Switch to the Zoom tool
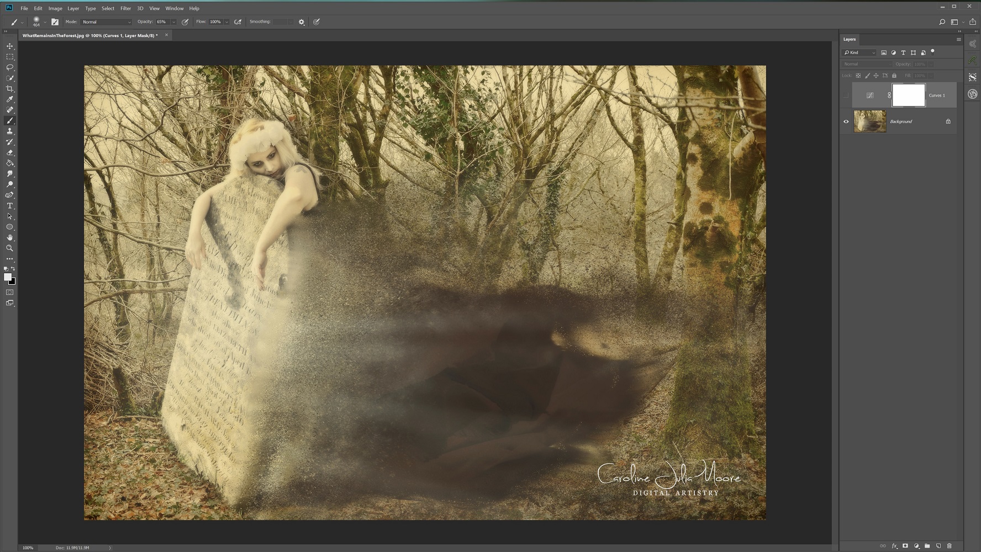Screen dimensions: 981x552 [x=9, y=248]
